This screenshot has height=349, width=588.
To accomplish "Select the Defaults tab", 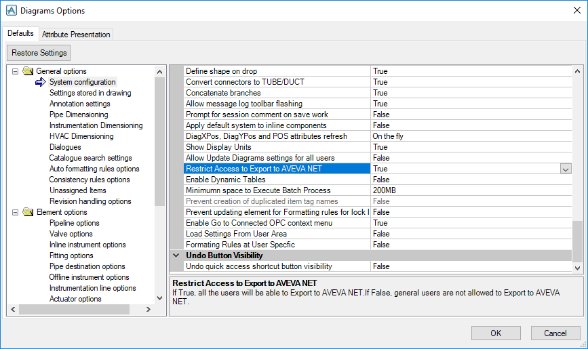I will click(x=20, y=33).
